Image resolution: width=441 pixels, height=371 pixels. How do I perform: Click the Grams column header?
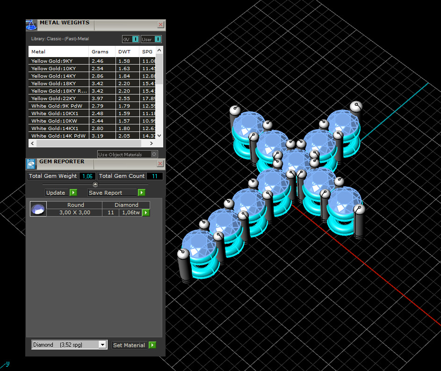click(x=102, y=51)
